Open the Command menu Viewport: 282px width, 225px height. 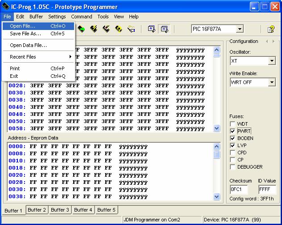[82, 17]
